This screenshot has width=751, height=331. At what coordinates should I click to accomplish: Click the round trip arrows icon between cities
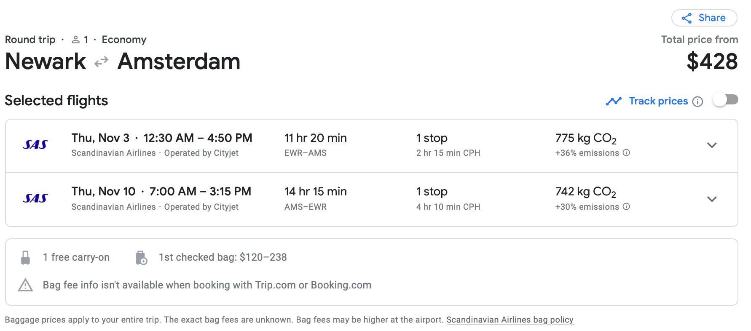[101, 62]
